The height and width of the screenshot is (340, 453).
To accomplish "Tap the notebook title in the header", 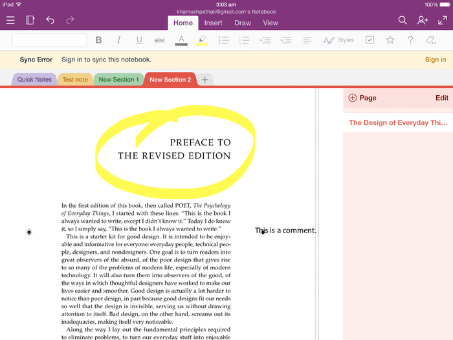I will [x=226, y=12].
